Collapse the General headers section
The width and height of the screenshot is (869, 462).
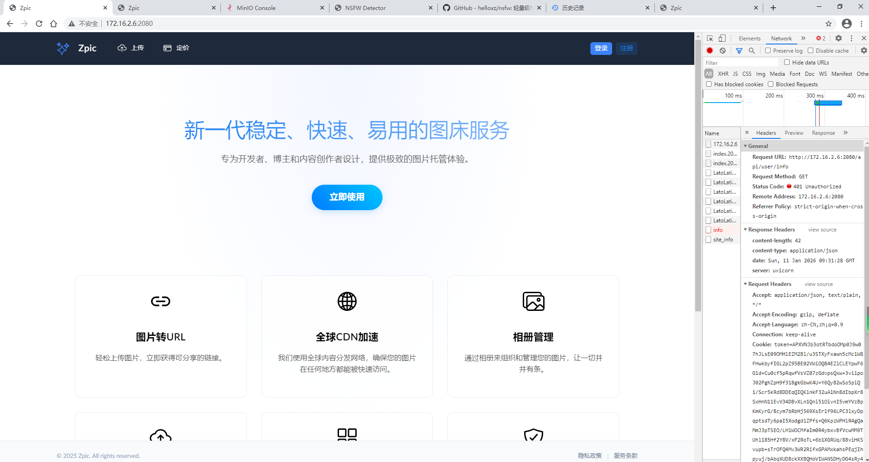pos(746,146)
